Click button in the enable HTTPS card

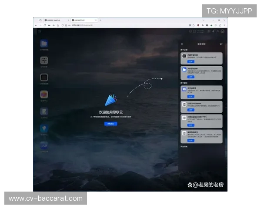191,125
